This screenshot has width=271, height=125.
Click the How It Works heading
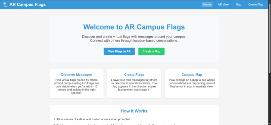pos(134,111)
